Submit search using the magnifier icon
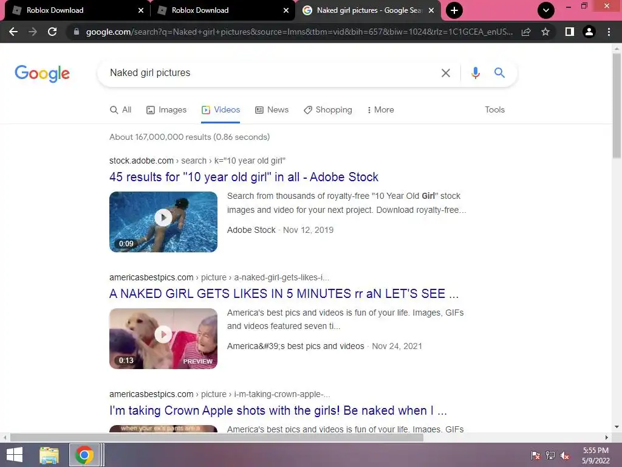 tap(499, 73)
